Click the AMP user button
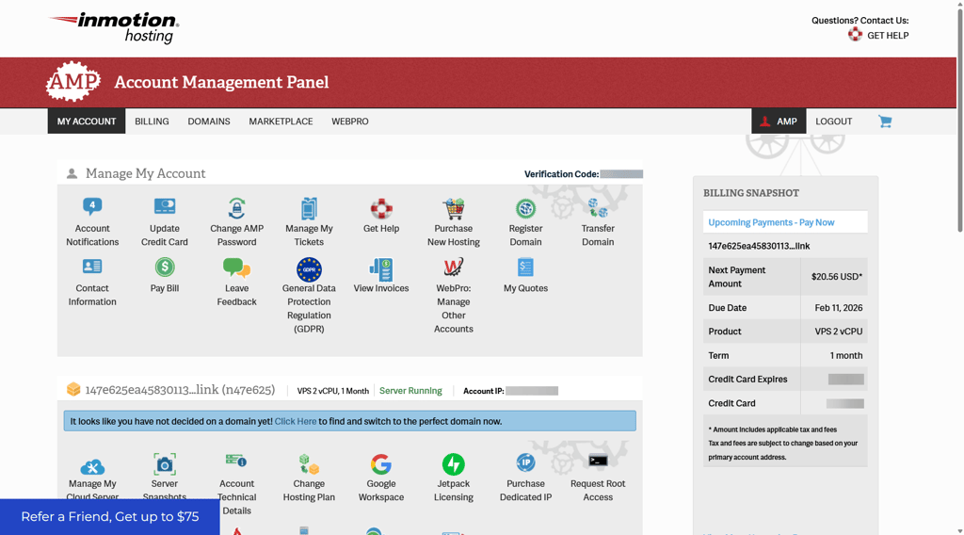This screenshot has width=964, height=535. (x=779, y=122)
